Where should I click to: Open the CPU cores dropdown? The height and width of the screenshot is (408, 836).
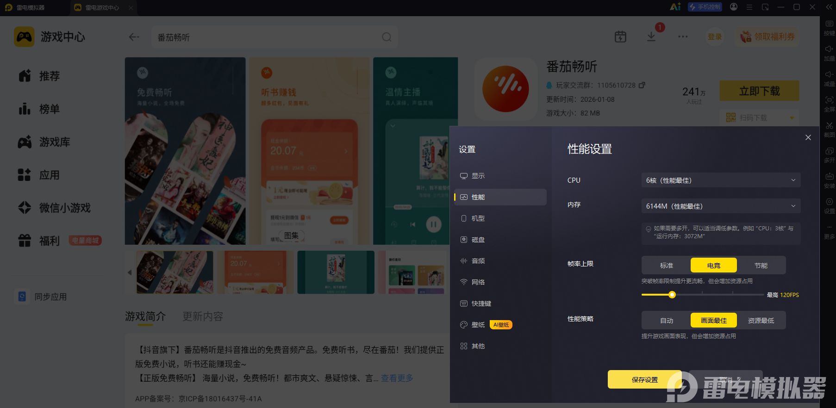coord(721,180)
